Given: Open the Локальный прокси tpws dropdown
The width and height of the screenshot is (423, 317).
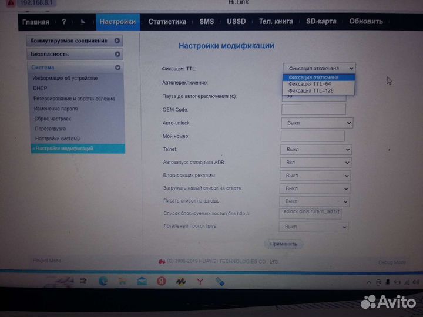Looking at the screenshot, I should click(314, 227).
